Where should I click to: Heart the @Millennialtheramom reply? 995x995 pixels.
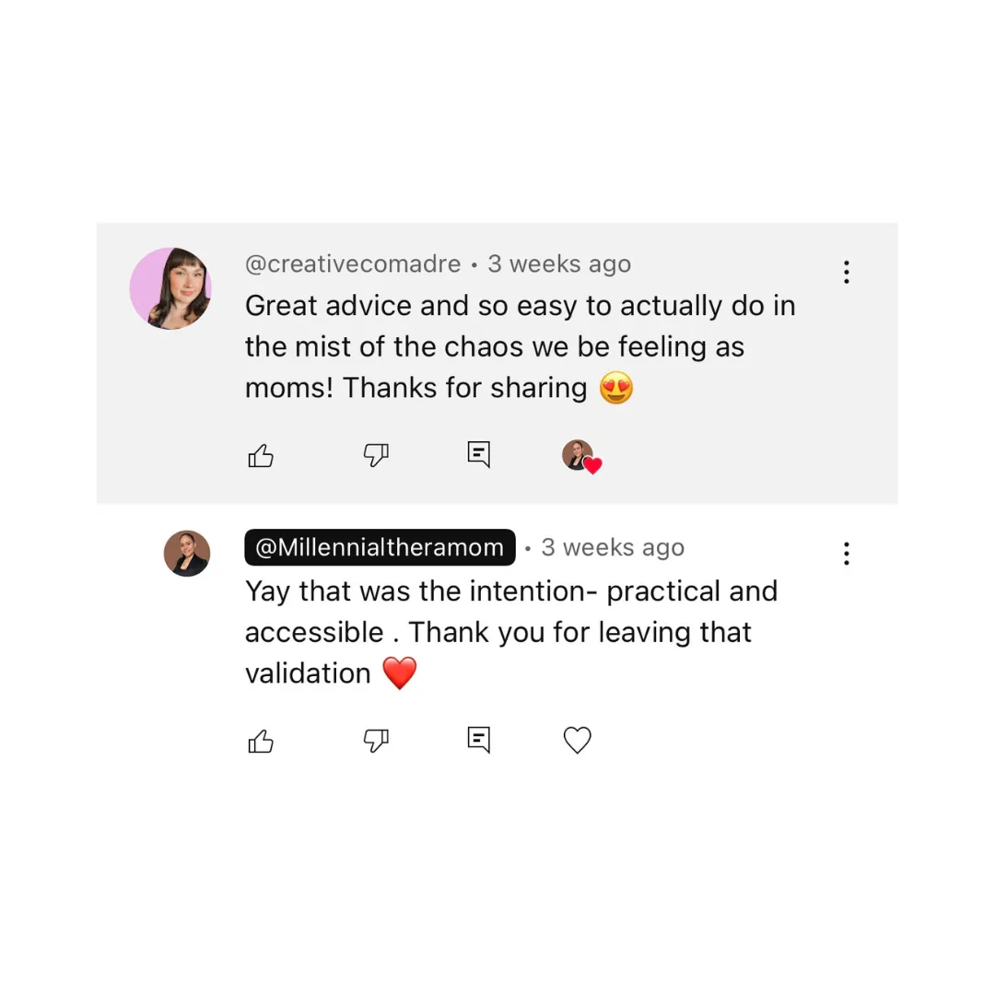577,740
